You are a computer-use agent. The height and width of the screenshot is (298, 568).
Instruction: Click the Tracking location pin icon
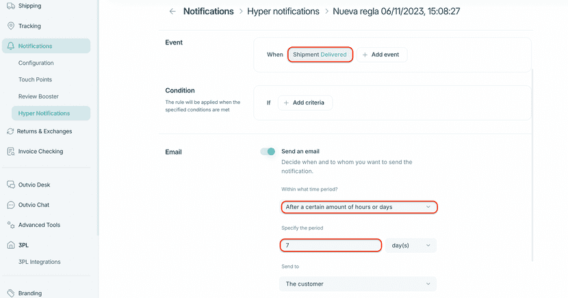coord(10,26)
